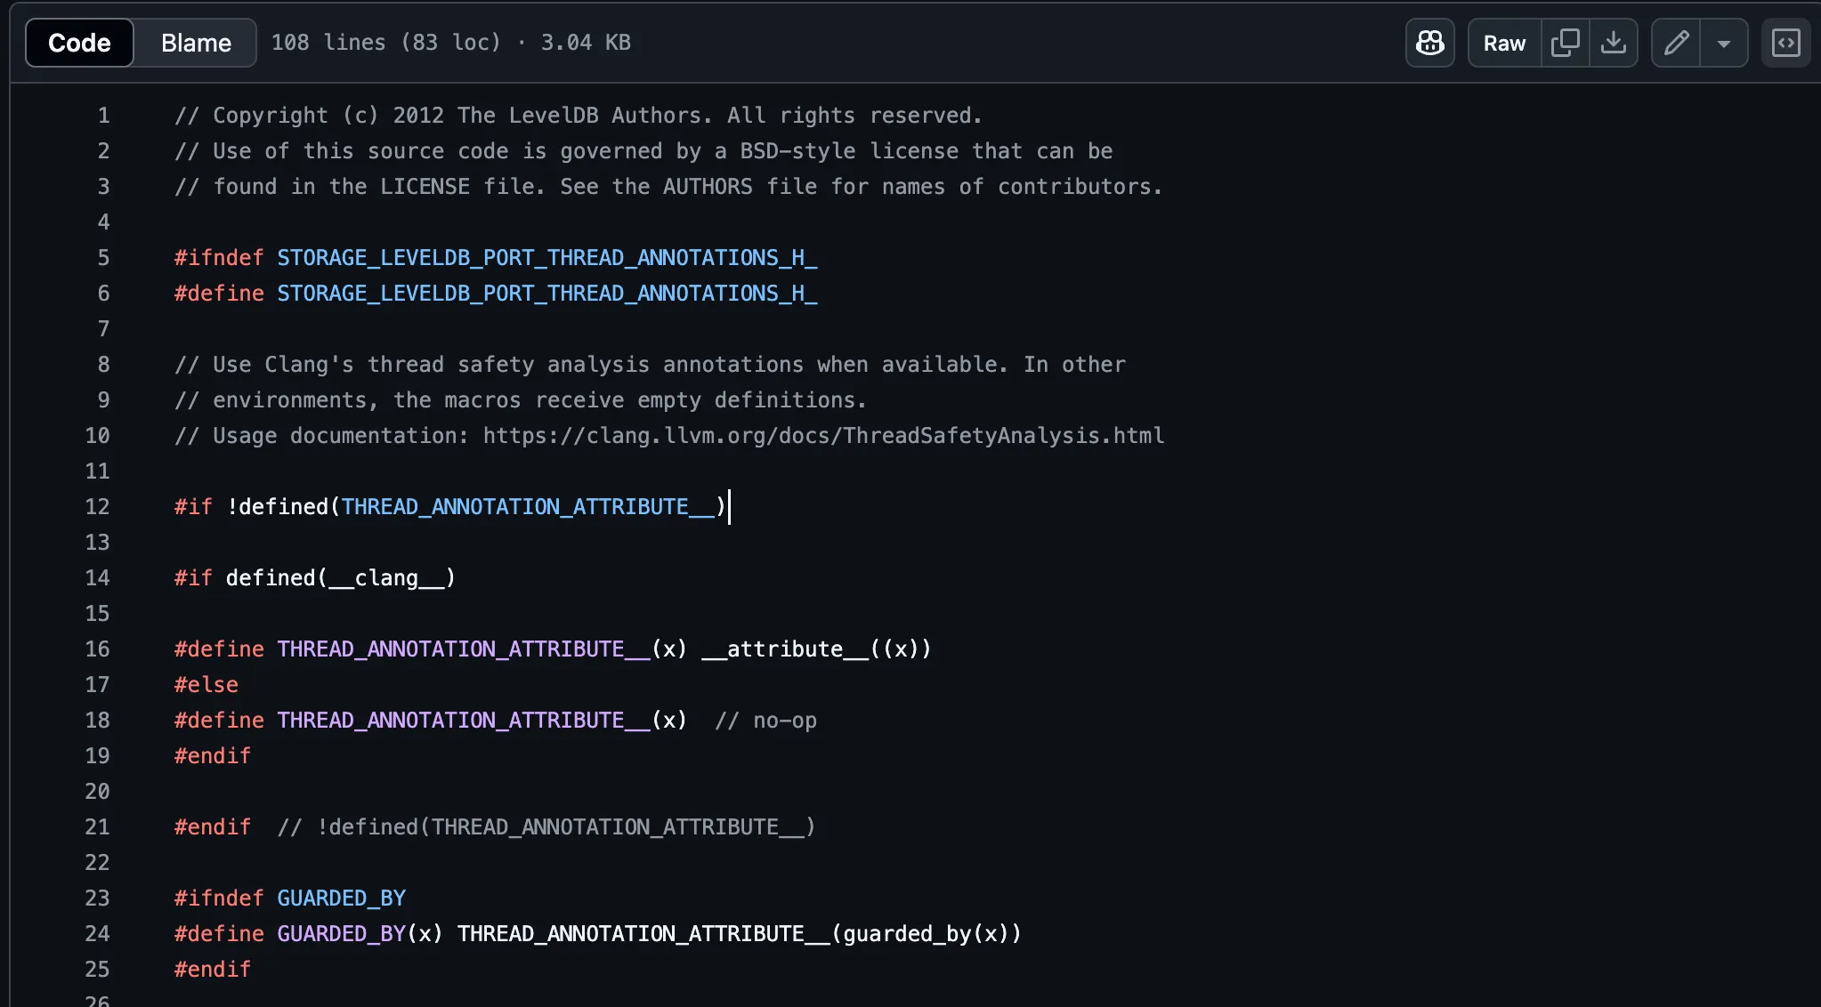
Task: Click line number 1
Action: tap(103, 116)
